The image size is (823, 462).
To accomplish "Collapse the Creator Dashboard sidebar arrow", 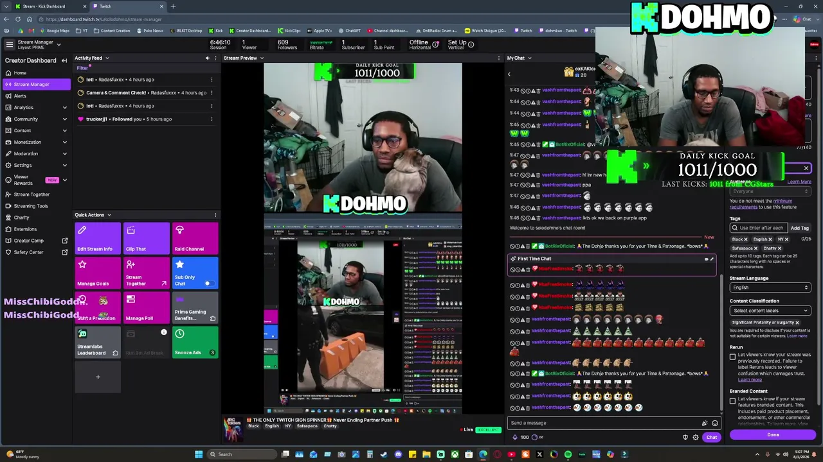I will [x=64, y=60].
